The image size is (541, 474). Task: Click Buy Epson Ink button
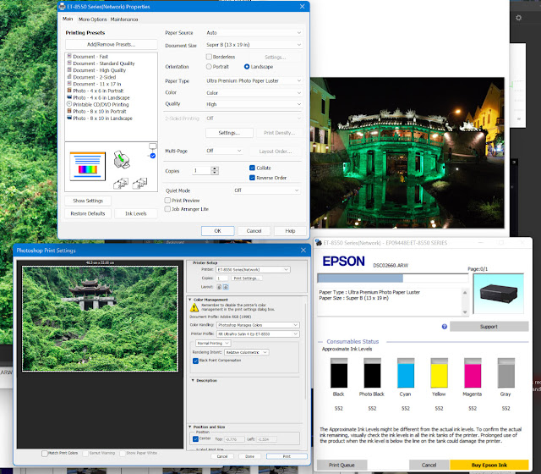tap(489, 465)
